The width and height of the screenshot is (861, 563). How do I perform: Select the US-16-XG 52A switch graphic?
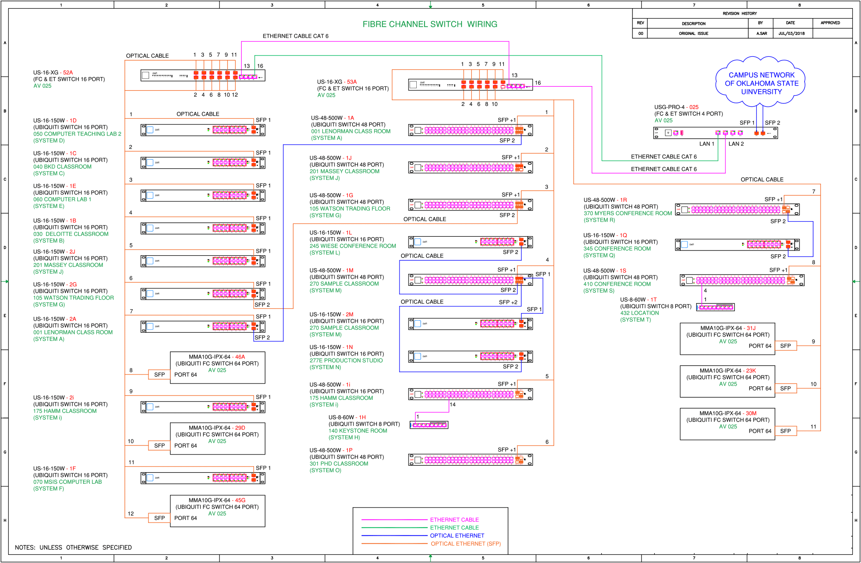202,75
